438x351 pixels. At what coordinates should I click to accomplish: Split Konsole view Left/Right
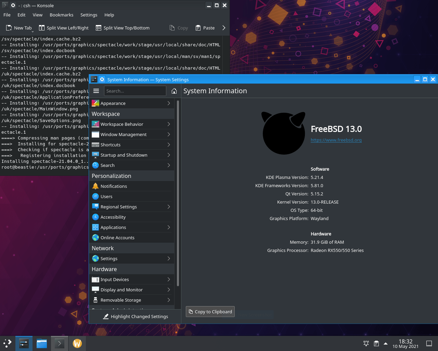64,28
